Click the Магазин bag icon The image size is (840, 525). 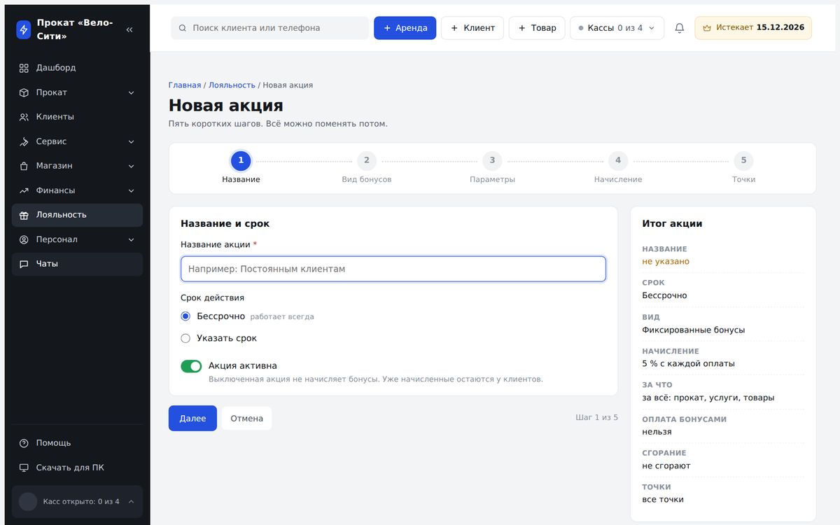[x=24, y=166]
